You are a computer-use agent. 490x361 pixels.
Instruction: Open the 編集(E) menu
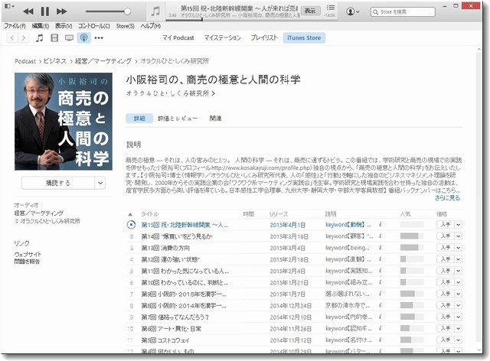41,26
